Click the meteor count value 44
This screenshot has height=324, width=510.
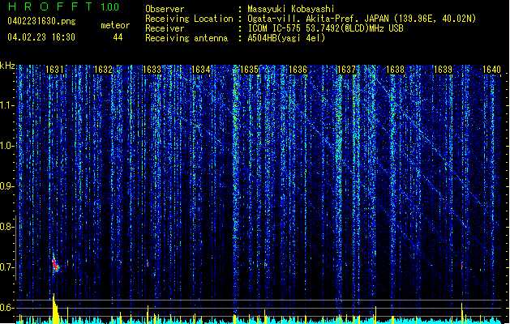point(118,37)
